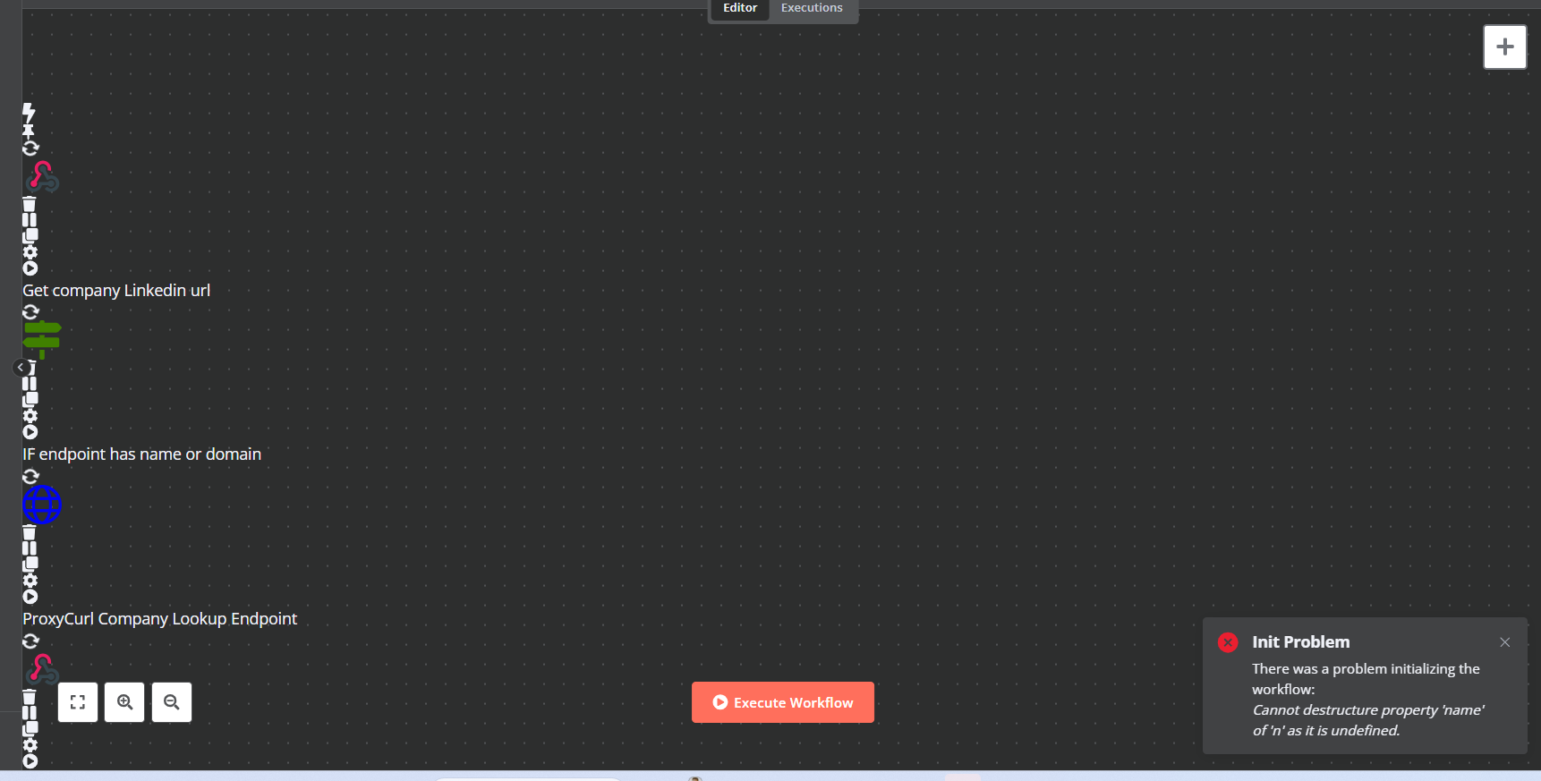
Task: Duplicate the blue globe HTTP node
Action: point(30,565)
